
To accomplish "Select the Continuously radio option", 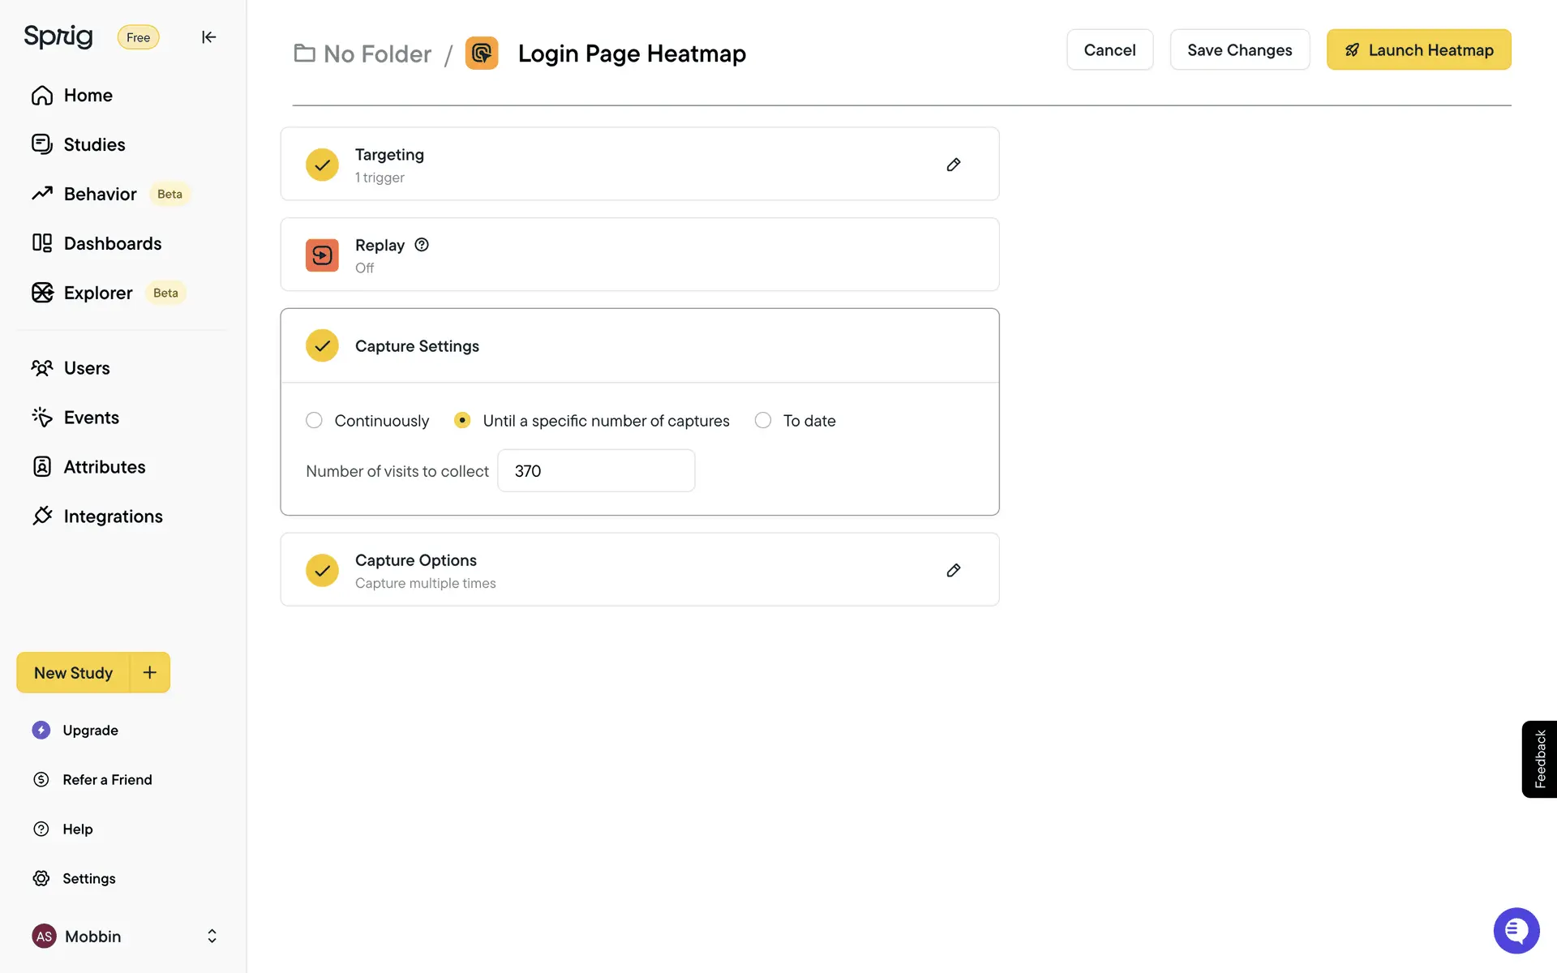I will [314, 420].
